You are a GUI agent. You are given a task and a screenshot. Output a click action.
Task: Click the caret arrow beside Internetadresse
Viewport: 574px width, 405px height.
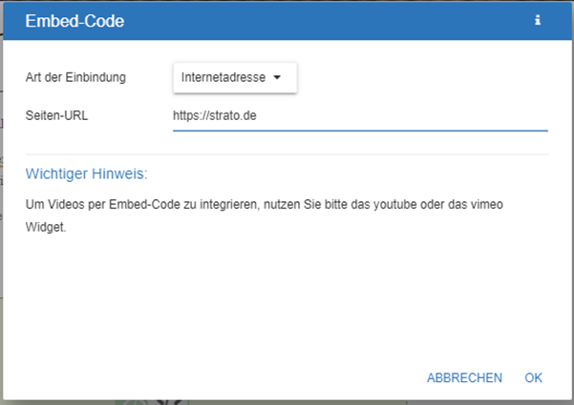(x=277, y=77)
